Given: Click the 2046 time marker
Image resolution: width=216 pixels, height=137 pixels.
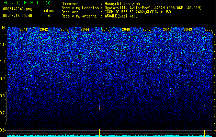Looking at the screenshot, I should (126, 29).
